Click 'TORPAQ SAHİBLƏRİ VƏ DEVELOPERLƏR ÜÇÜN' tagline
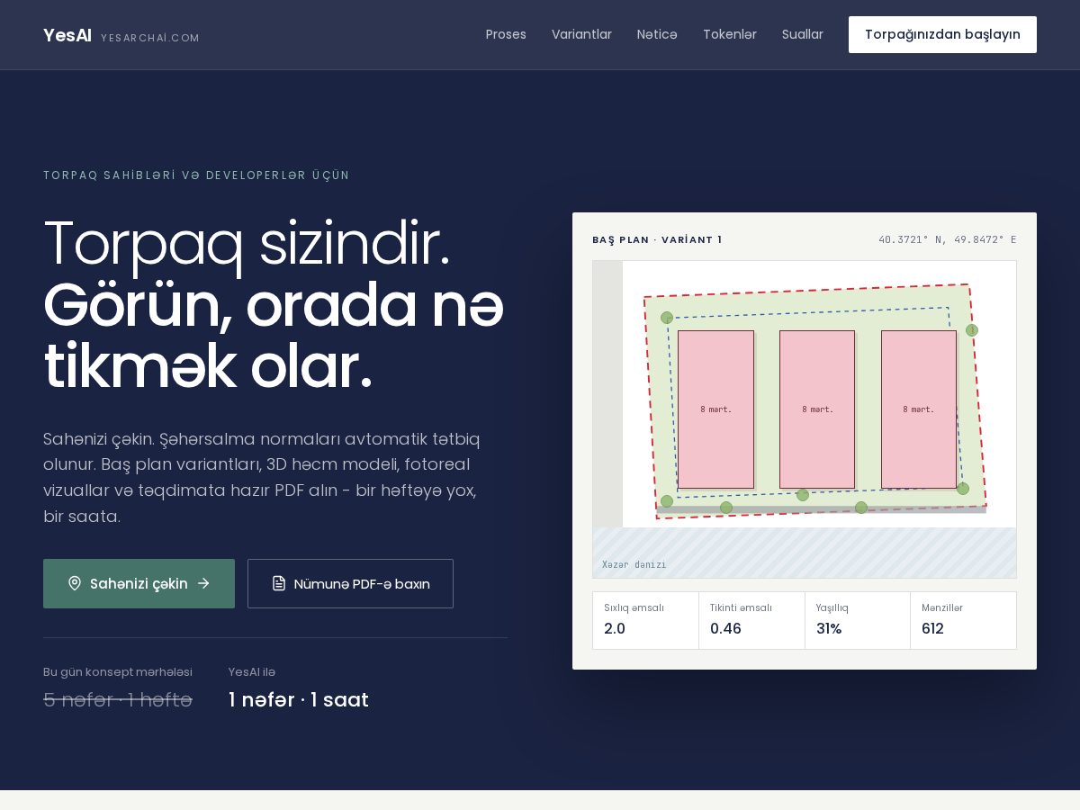 pos(196,175)
